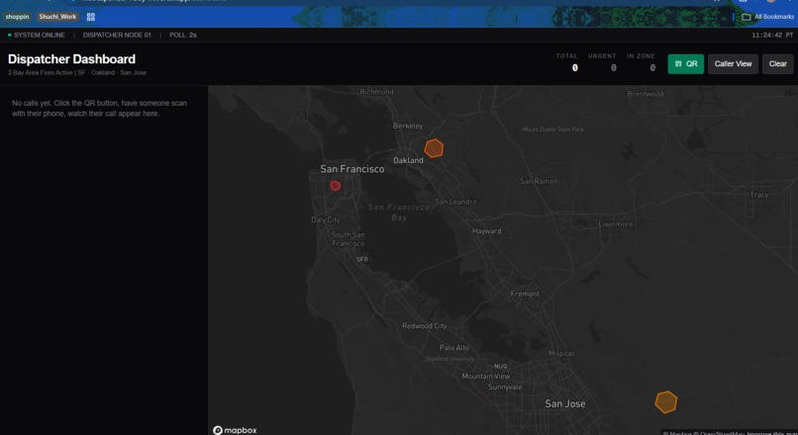
Task: Click the San Leandro map label
Action: 456,202
